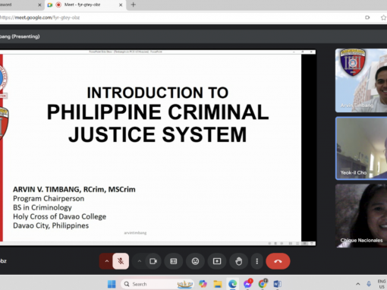The image size is (387, 290).
Task: Click the presented slide title area
Action: (158, 115)
